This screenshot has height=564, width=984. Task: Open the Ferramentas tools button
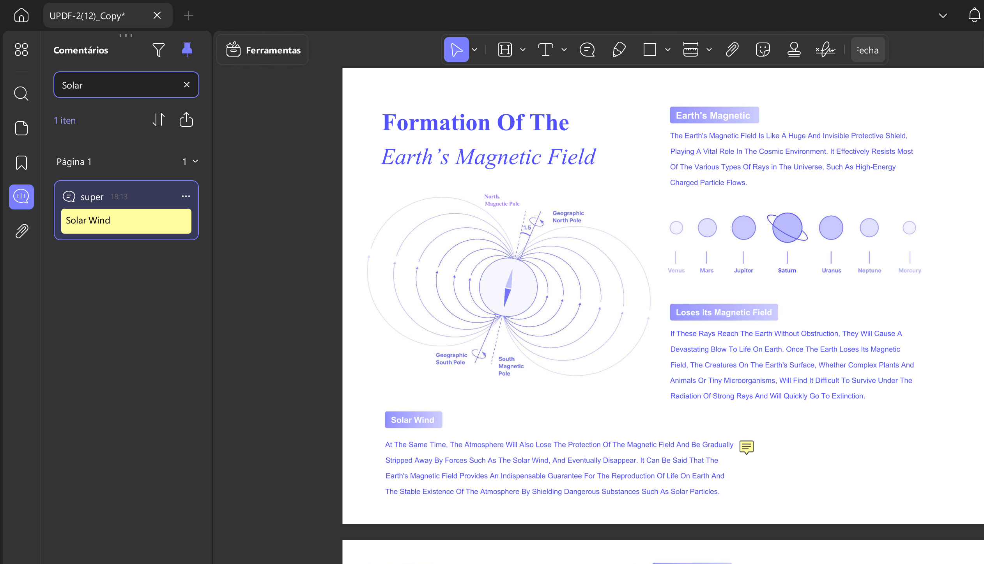pos(263,50)
